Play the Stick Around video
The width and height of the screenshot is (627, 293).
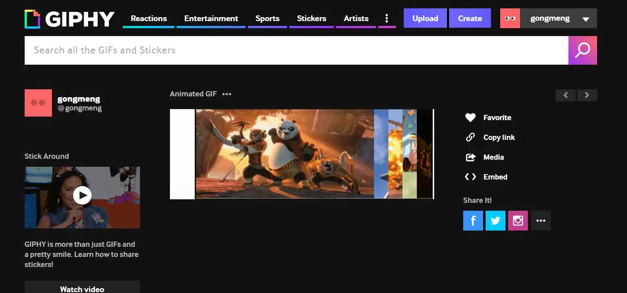[82, 195]
